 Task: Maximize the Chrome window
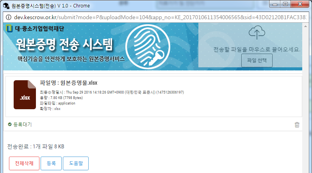click(285, 4)
